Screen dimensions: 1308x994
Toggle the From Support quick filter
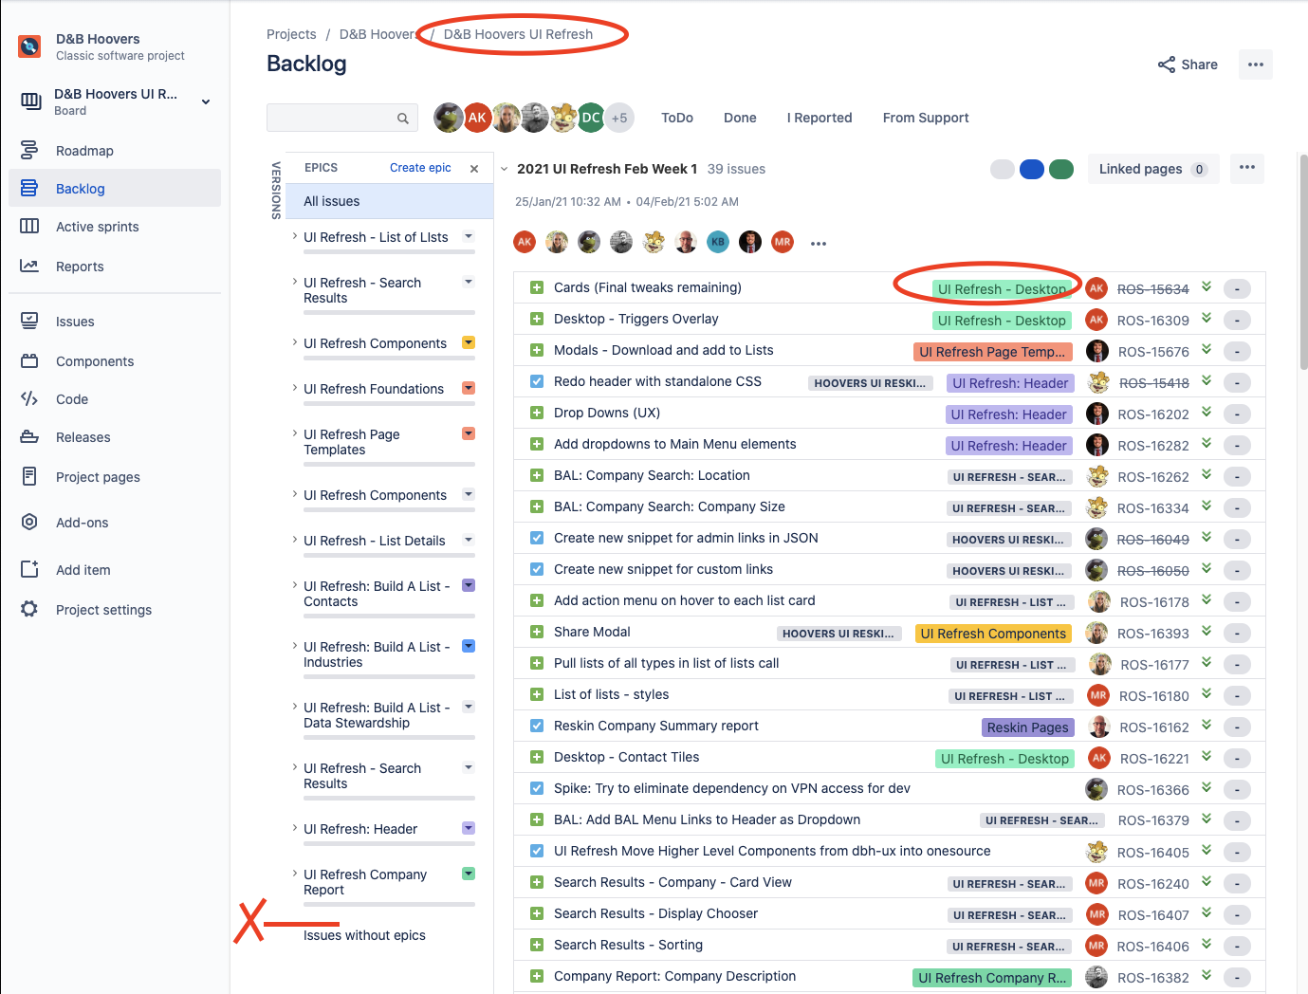[x=926, y=118]
